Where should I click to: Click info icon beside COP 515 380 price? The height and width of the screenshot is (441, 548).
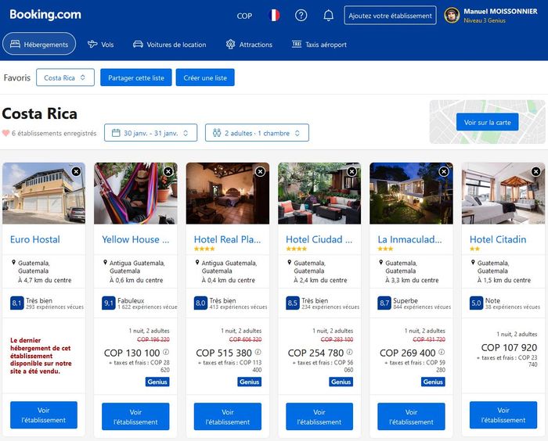point(258,353)
